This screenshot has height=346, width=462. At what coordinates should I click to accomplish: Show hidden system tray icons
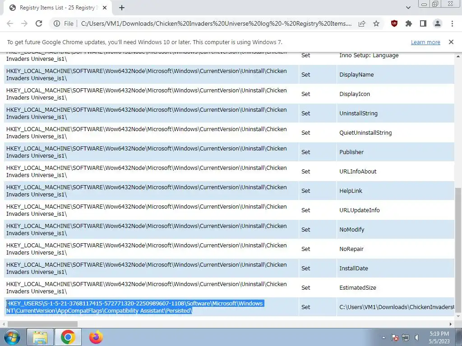coord(383,337)
